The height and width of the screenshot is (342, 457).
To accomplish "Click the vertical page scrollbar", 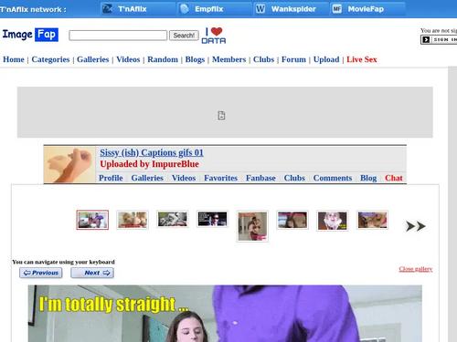I will (452, 204).
